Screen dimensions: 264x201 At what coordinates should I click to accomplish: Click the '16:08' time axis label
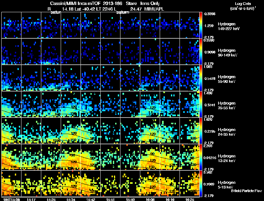coord(150,199)
